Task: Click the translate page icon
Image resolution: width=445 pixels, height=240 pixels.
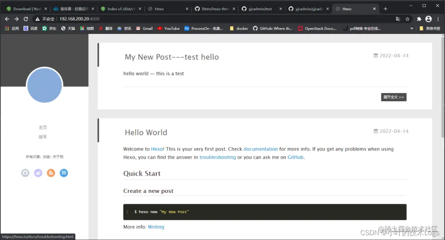Action: tap(398, 19)
